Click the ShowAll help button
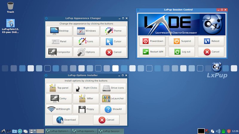Viewport: 239px width, 134px height. tap(113, 109)
